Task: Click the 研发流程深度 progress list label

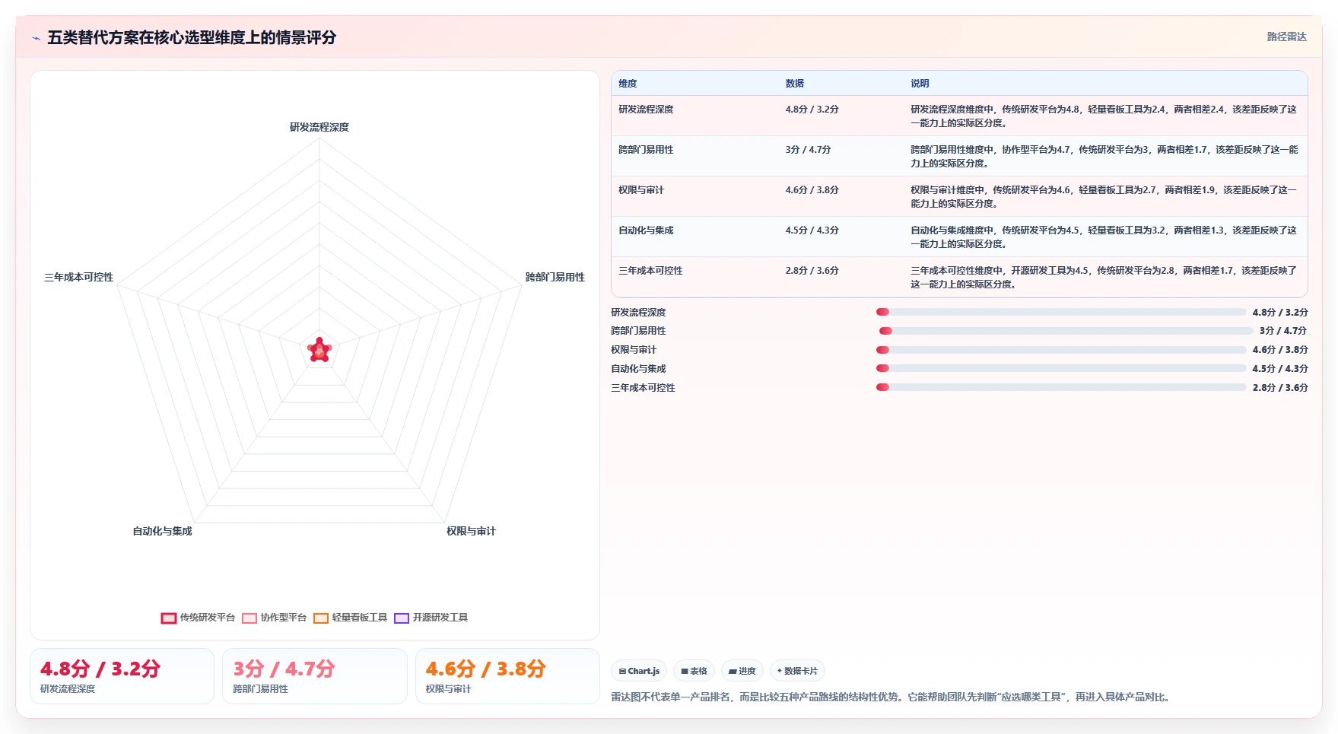Action: coord(638,313)
